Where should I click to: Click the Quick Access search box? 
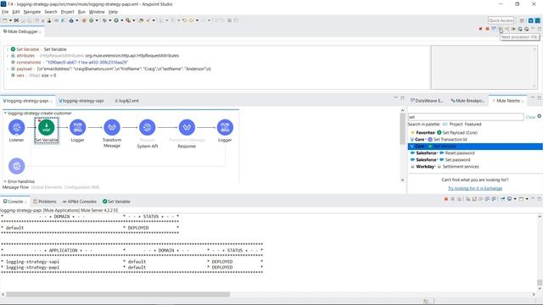[x=501, y=20]
